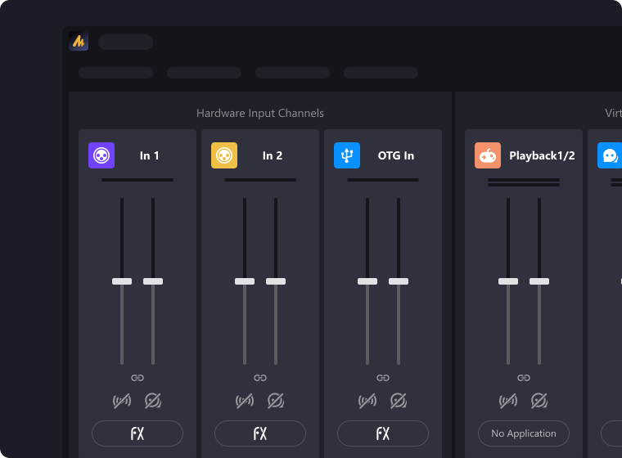
Task: Toggle the link faders icon for Playback1/2
Action: [524, 378]
